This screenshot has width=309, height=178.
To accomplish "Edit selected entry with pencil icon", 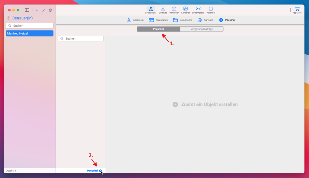I will pos(43,10).
